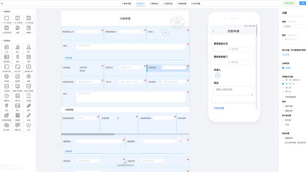Select the hour:minute time format
This screenshot has width=306, height=172.
(283, 91)
